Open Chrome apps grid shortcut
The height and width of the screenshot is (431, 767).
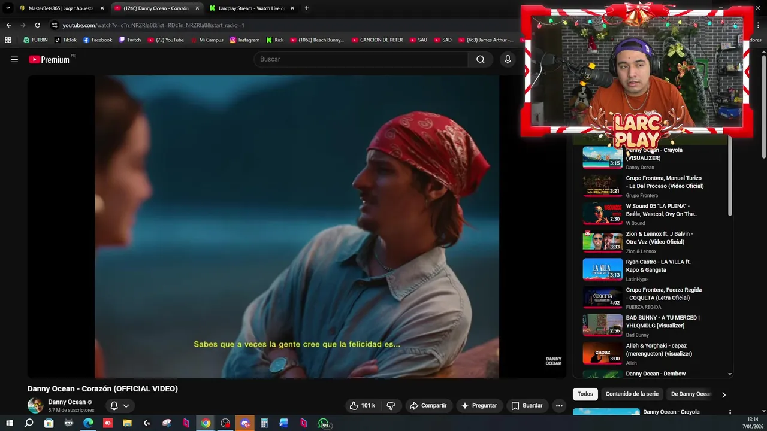(8, 40)
